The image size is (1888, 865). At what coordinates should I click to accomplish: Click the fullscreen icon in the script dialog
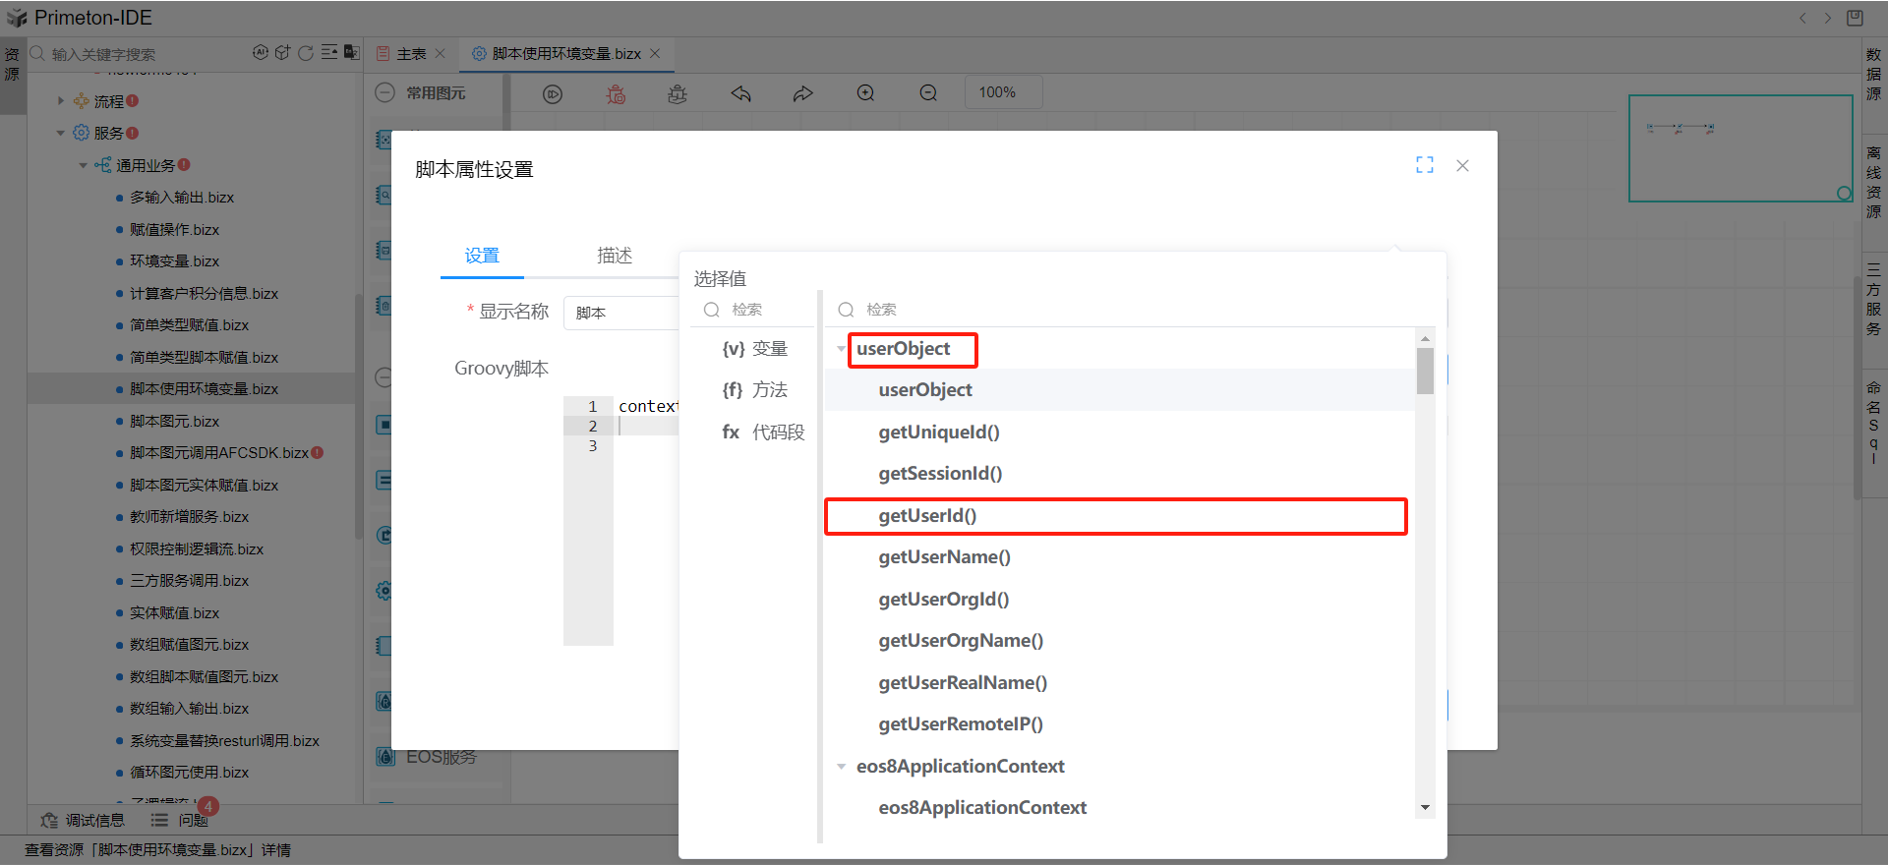1425,165
